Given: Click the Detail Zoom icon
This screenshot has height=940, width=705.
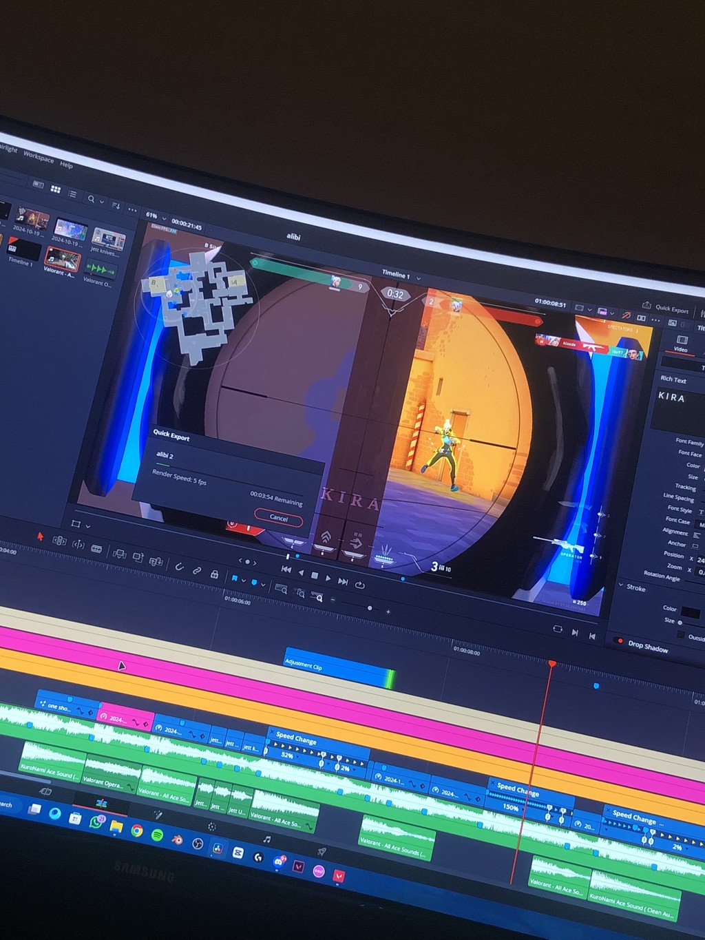Looking at the screenshot, I should (300, 593).
